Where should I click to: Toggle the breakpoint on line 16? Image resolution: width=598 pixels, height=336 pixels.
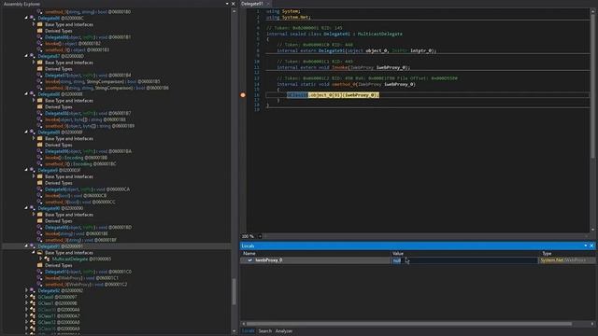point(243,95)
